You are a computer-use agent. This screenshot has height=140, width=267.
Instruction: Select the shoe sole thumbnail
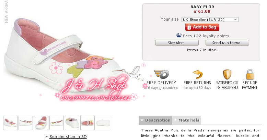tap(103, 123)
